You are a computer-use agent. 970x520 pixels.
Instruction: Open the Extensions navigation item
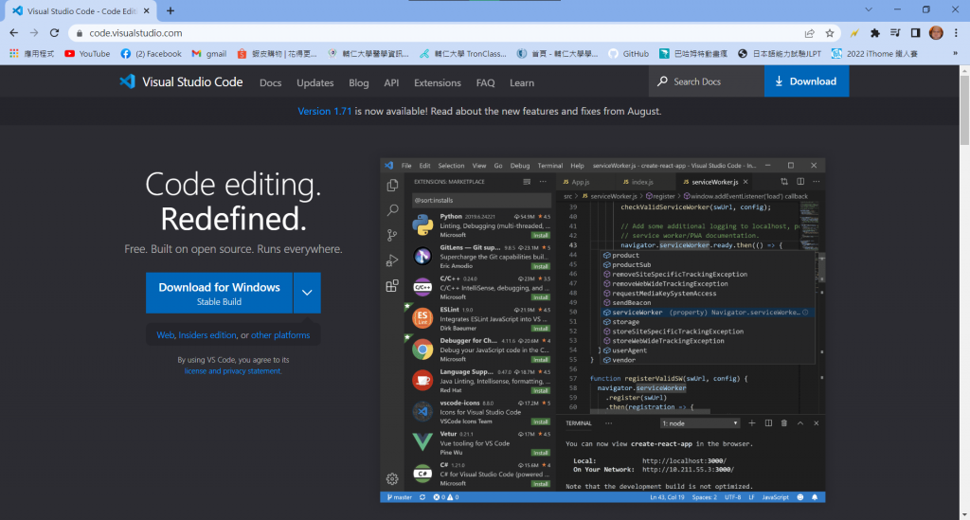click(x=438, y=82)
